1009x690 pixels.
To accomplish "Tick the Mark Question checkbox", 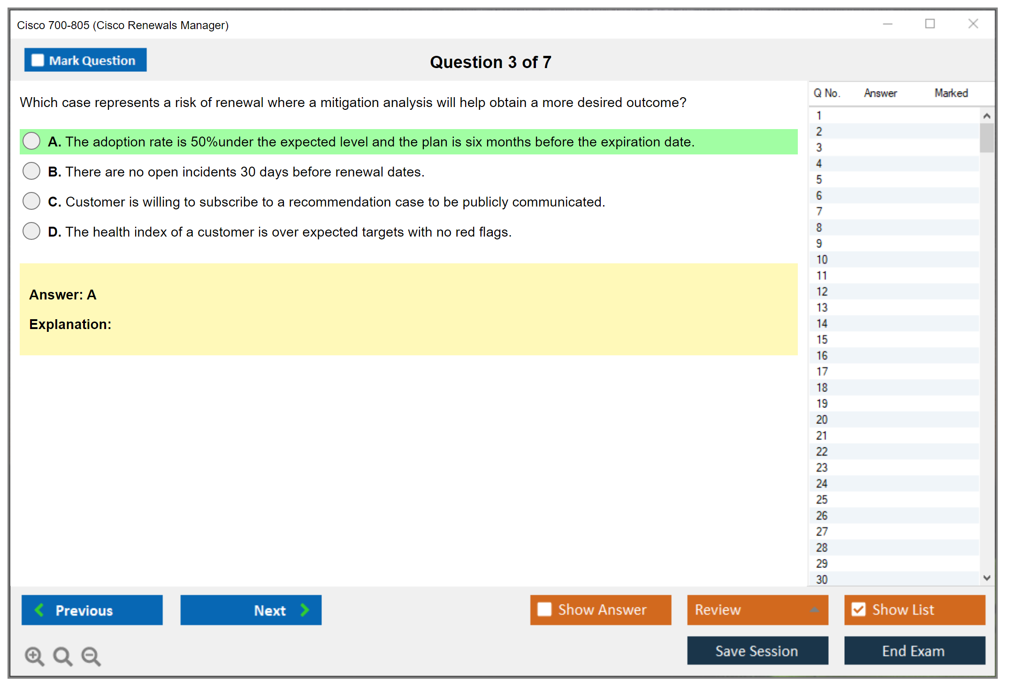I will [38, 61].
